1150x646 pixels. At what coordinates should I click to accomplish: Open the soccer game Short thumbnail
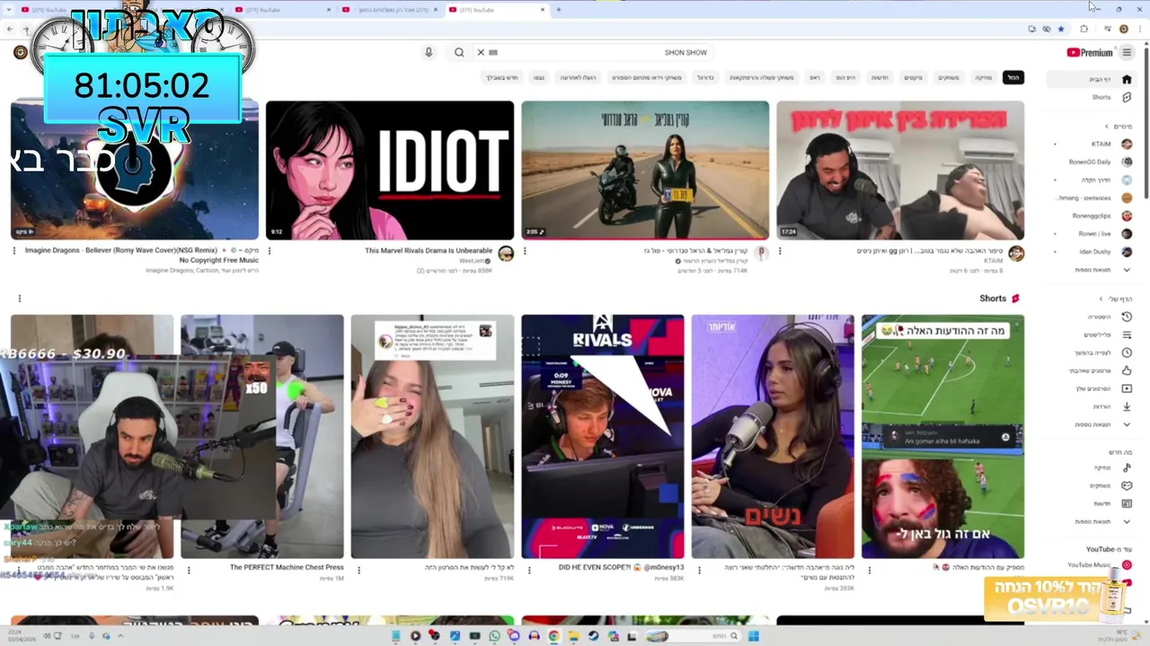tap(942, 436)
